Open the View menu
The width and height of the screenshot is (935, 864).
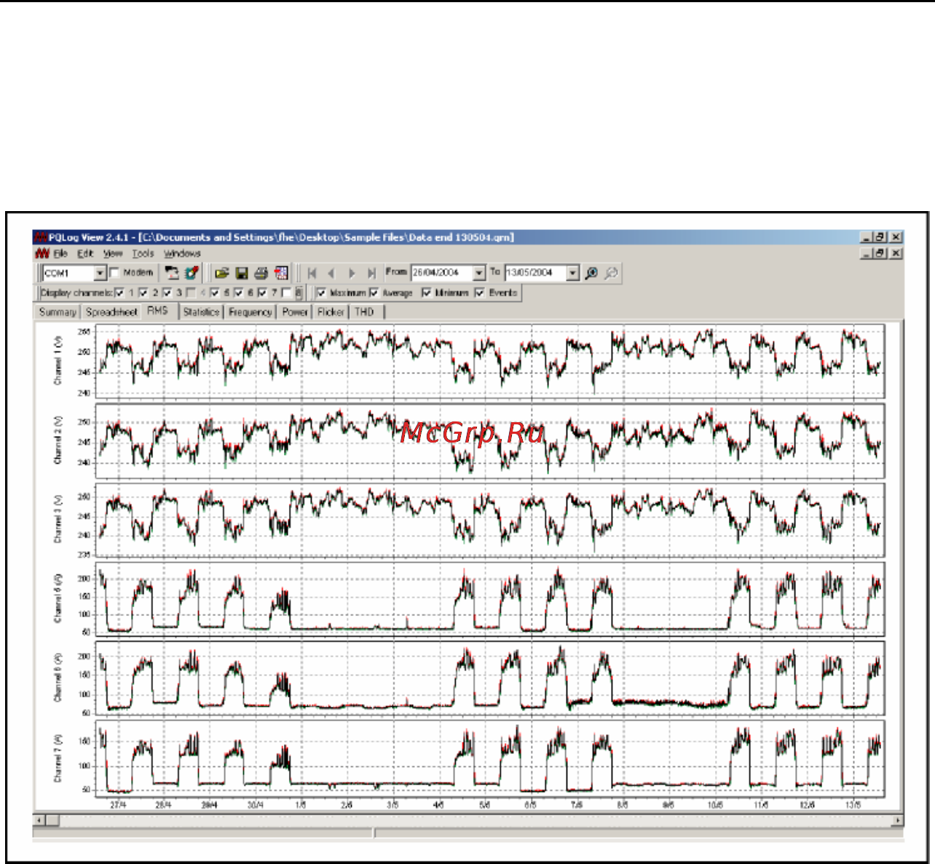pos(113,253)
